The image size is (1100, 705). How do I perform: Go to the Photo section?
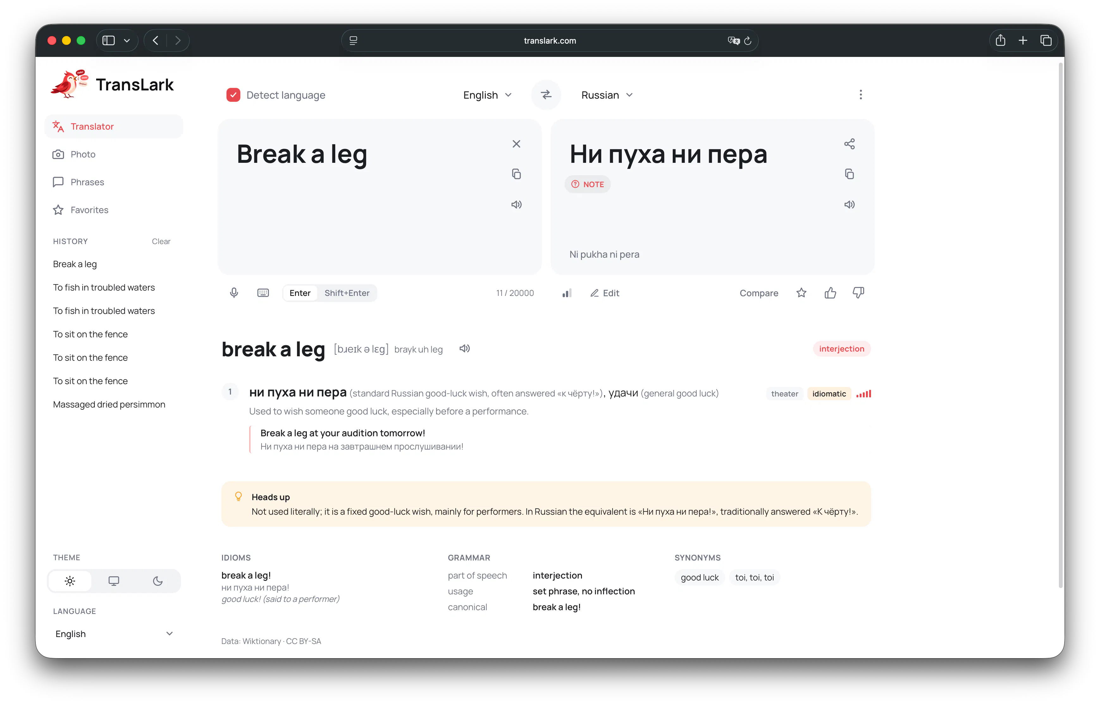click(x=114, y=154)
